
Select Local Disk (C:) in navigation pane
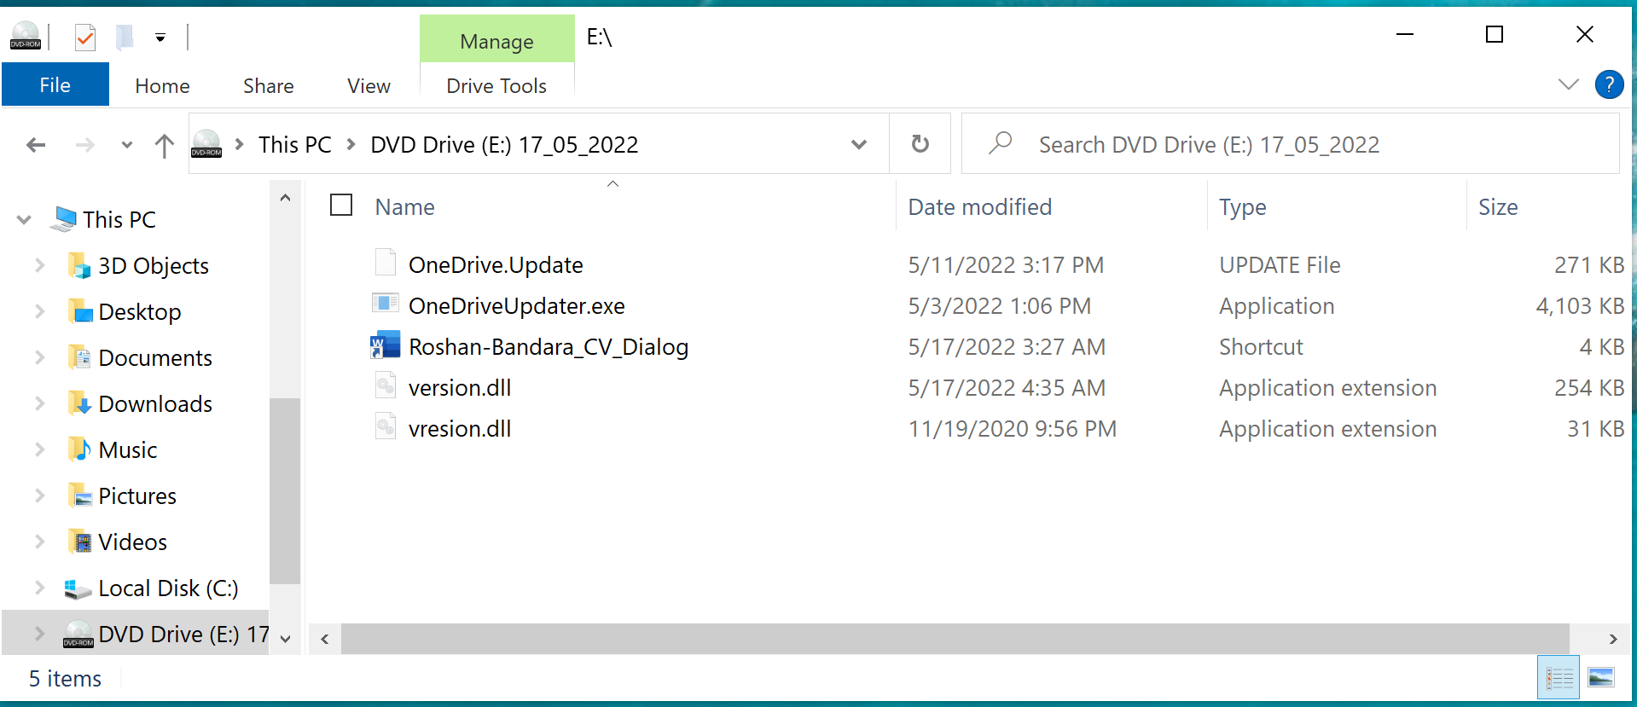[x=168, y=588]
